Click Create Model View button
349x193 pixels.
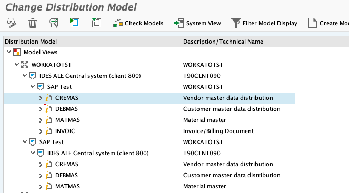328,23
